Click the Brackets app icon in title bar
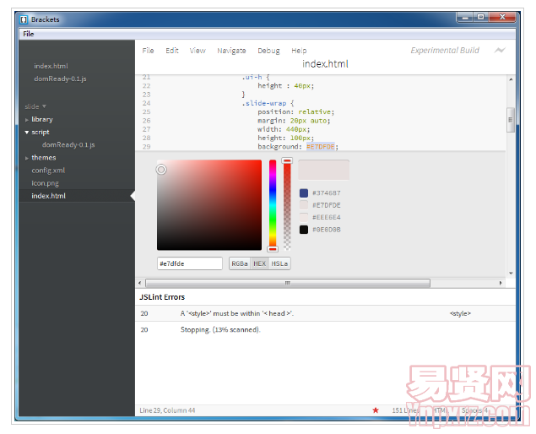The height and width of the screenshot is (434, 536). pos(24,19)
